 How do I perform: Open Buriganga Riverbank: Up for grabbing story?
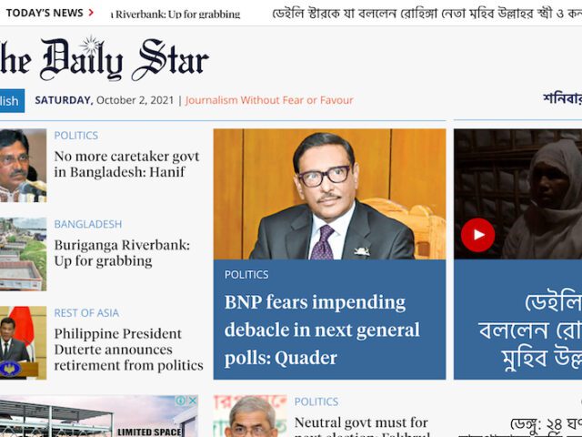(x=122, y=253)
